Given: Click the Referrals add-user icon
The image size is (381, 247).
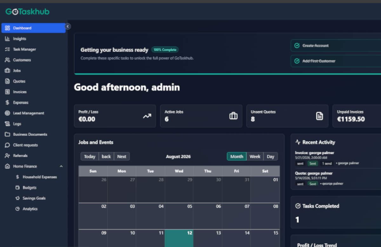Looking at the screenshot, I should click(7, 155).
